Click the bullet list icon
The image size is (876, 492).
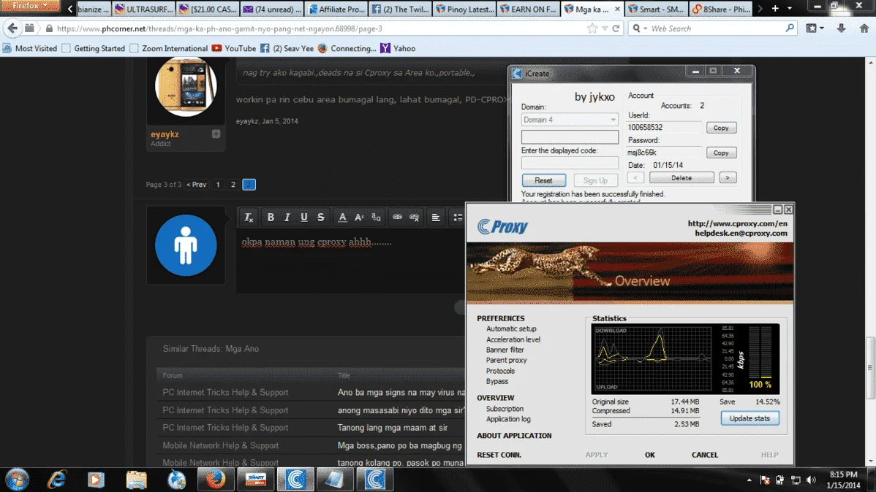tap(458, 218)
